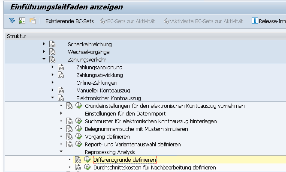This screenshot has height=172, width=286.
Task: Open documentation icon for Manueller Kontoauszug
Action: coord(61,90)
